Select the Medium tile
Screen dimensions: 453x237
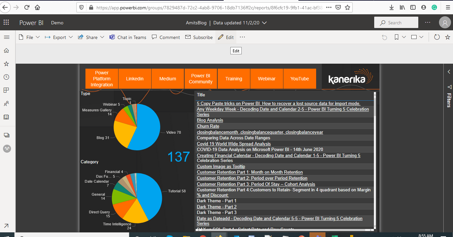pyautogui.click(x=168, y=79)
